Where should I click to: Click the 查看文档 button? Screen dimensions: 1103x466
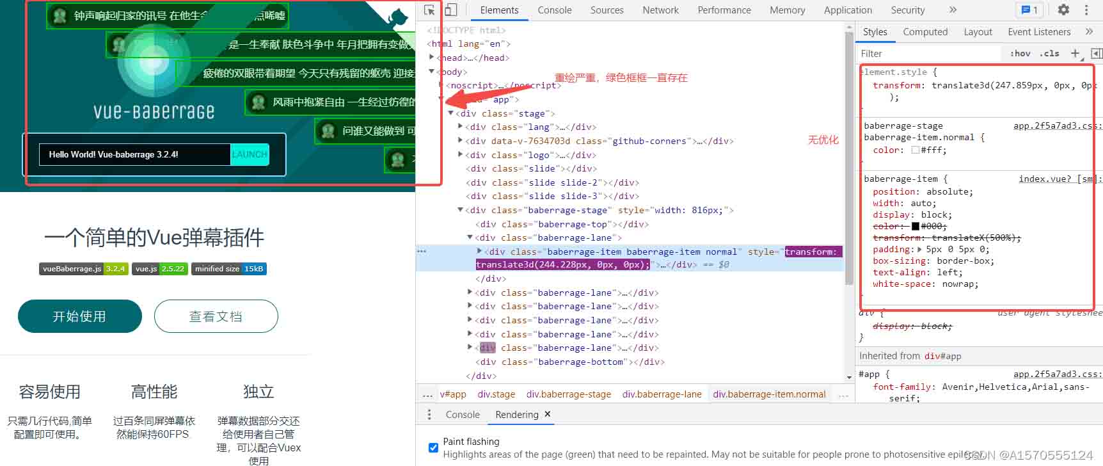tap(216, 316)
